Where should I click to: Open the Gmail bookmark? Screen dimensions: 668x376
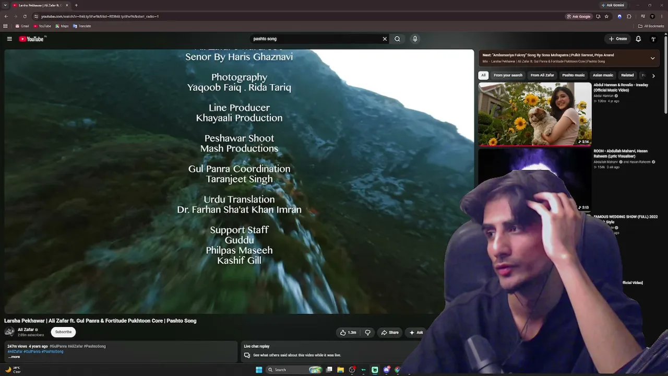pos(22,26)
